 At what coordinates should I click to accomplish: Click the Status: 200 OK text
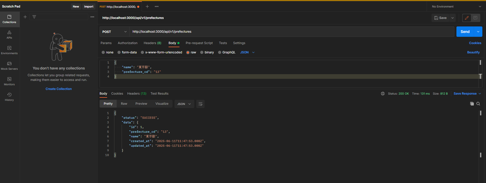pyautogui.click(x=398, y=94)
